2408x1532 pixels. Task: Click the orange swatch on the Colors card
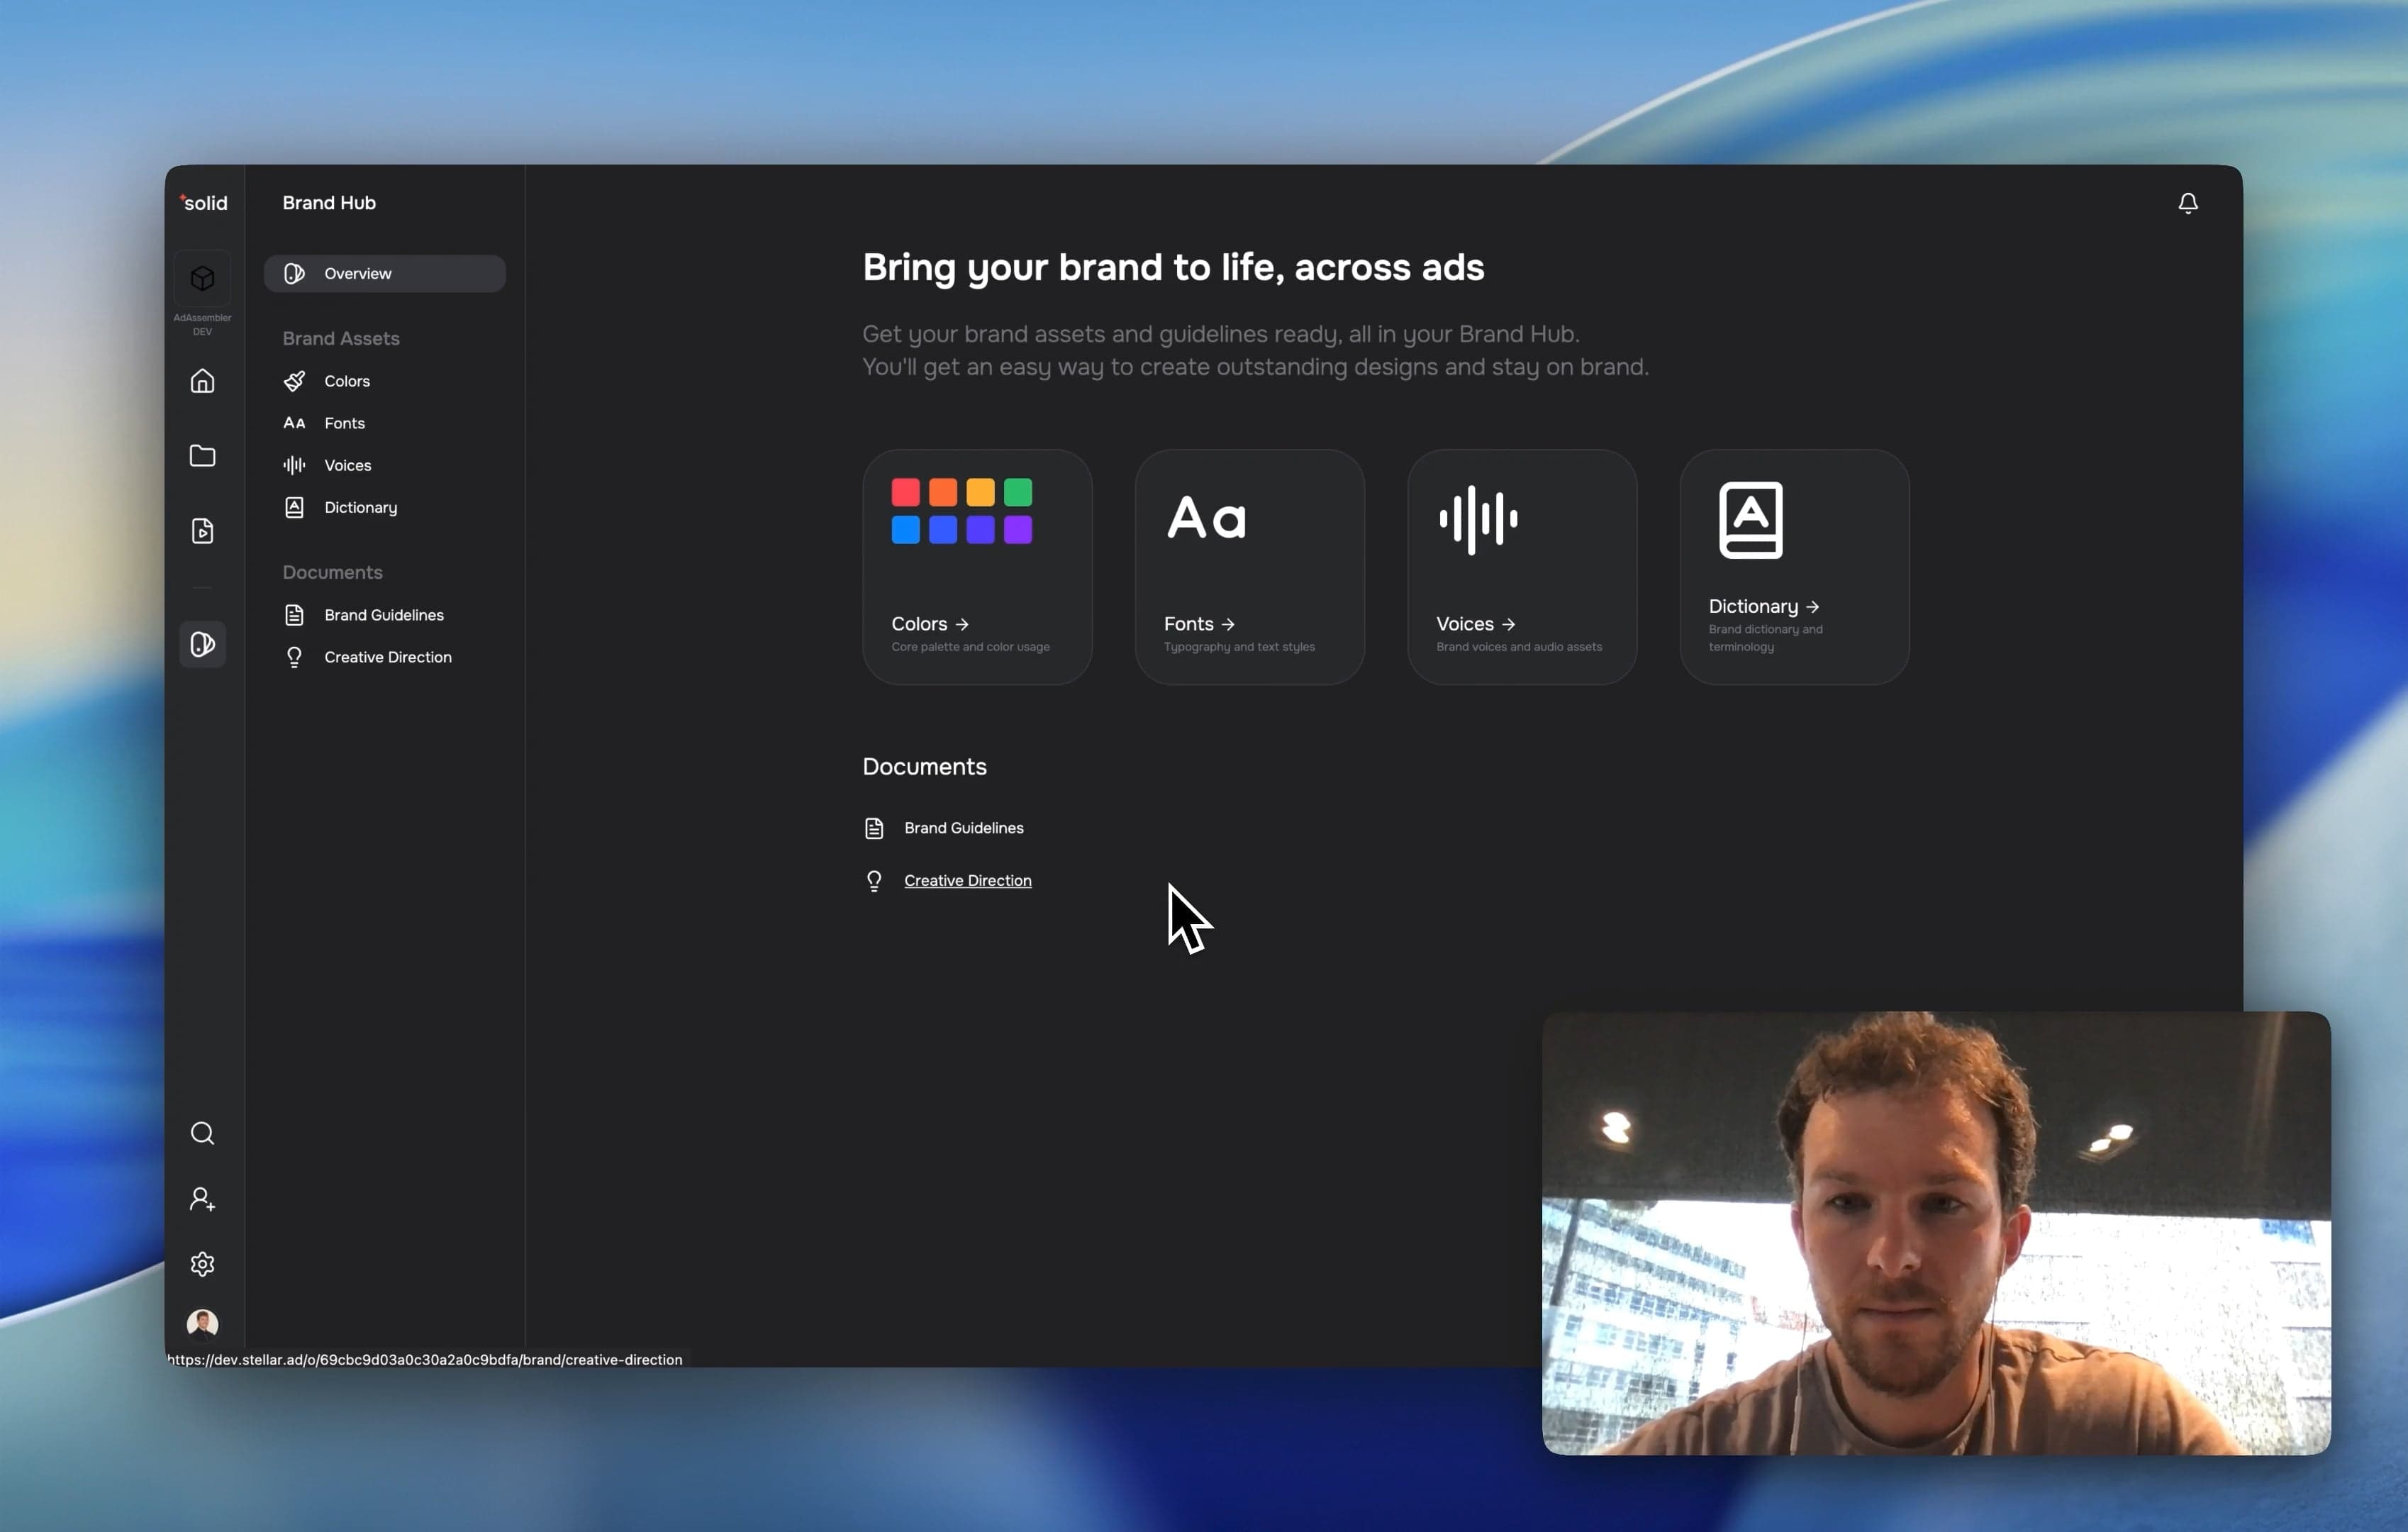click(x=943, y=492)
